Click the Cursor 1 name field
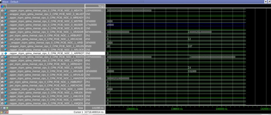The width and height of the screenshot is (271, 115). point(46,112)
